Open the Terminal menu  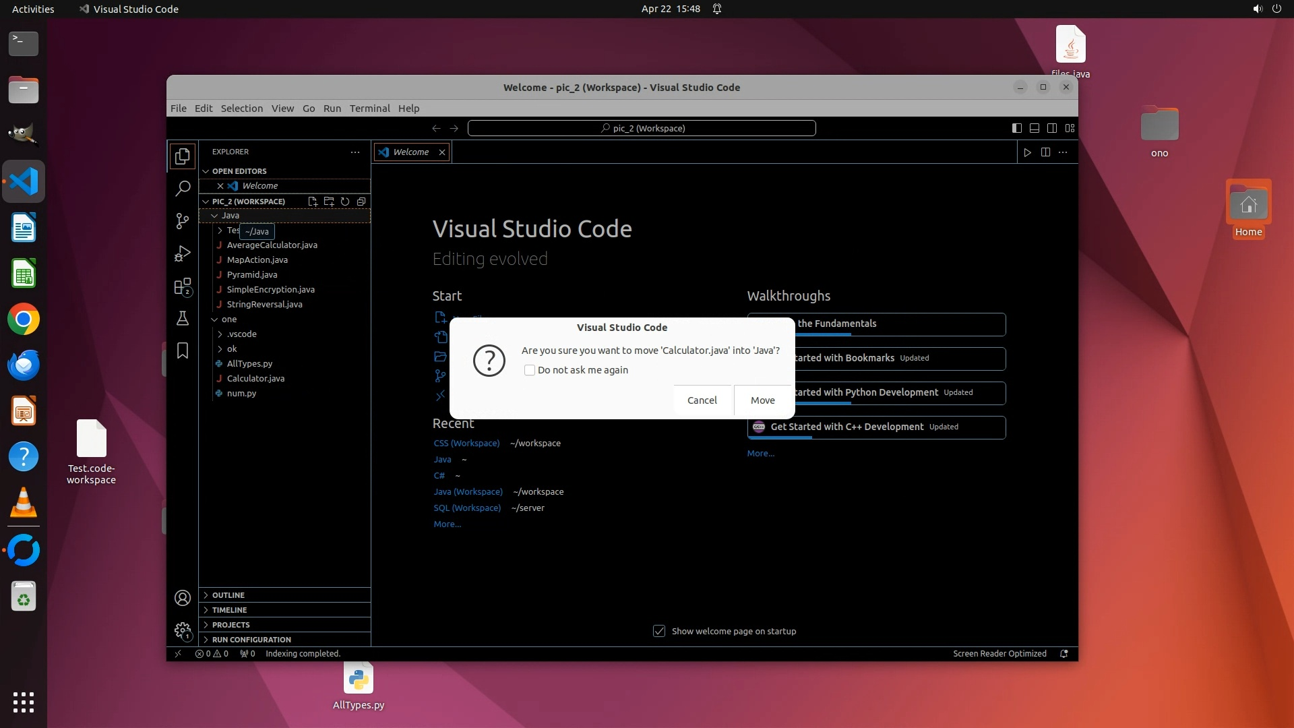point(369,109)
